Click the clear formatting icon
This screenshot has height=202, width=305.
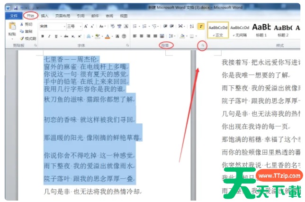point(113,26)
